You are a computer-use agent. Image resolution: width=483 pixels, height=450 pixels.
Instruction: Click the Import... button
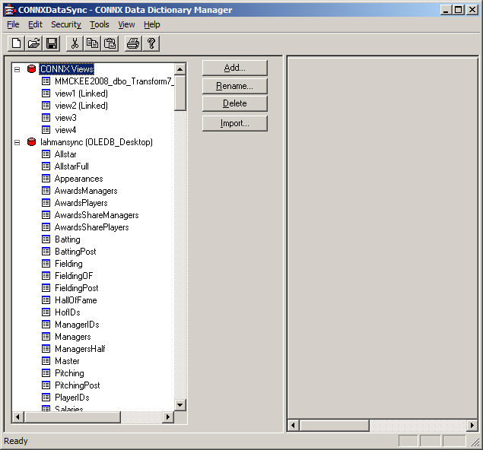[235, 123]
